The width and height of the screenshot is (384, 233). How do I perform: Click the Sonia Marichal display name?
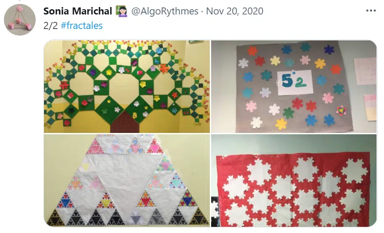click(77, 11)
